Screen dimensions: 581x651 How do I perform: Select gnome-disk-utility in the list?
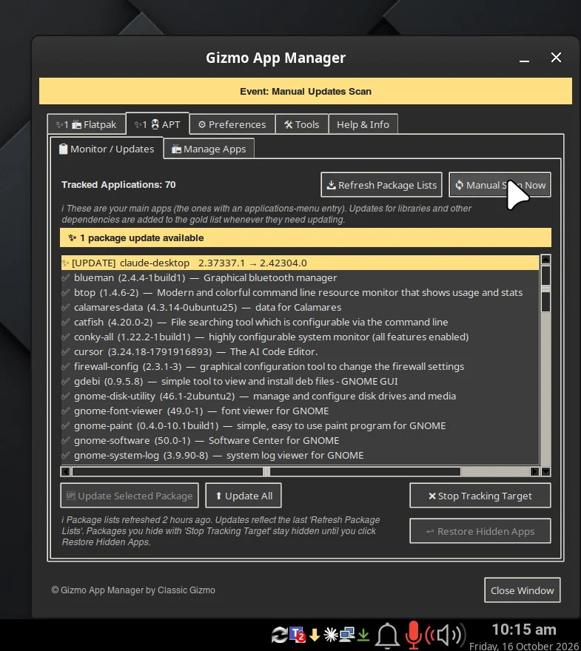(x=300, y=396)
